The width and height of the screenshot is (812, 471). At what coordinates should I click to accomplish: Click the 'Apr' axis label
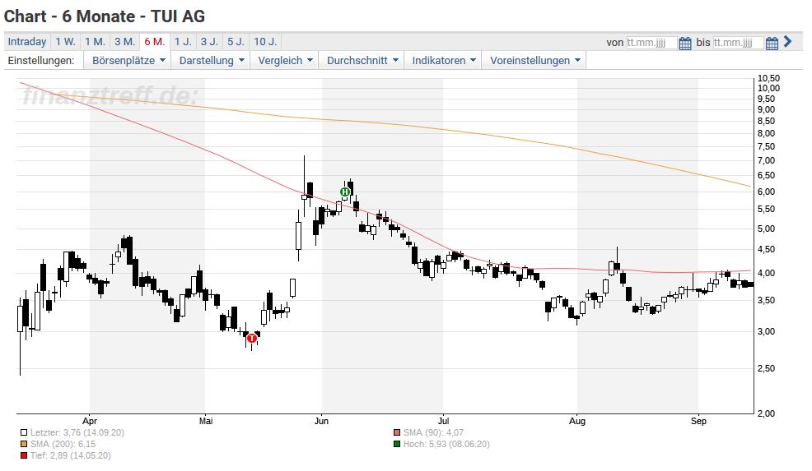pos(90,422)
